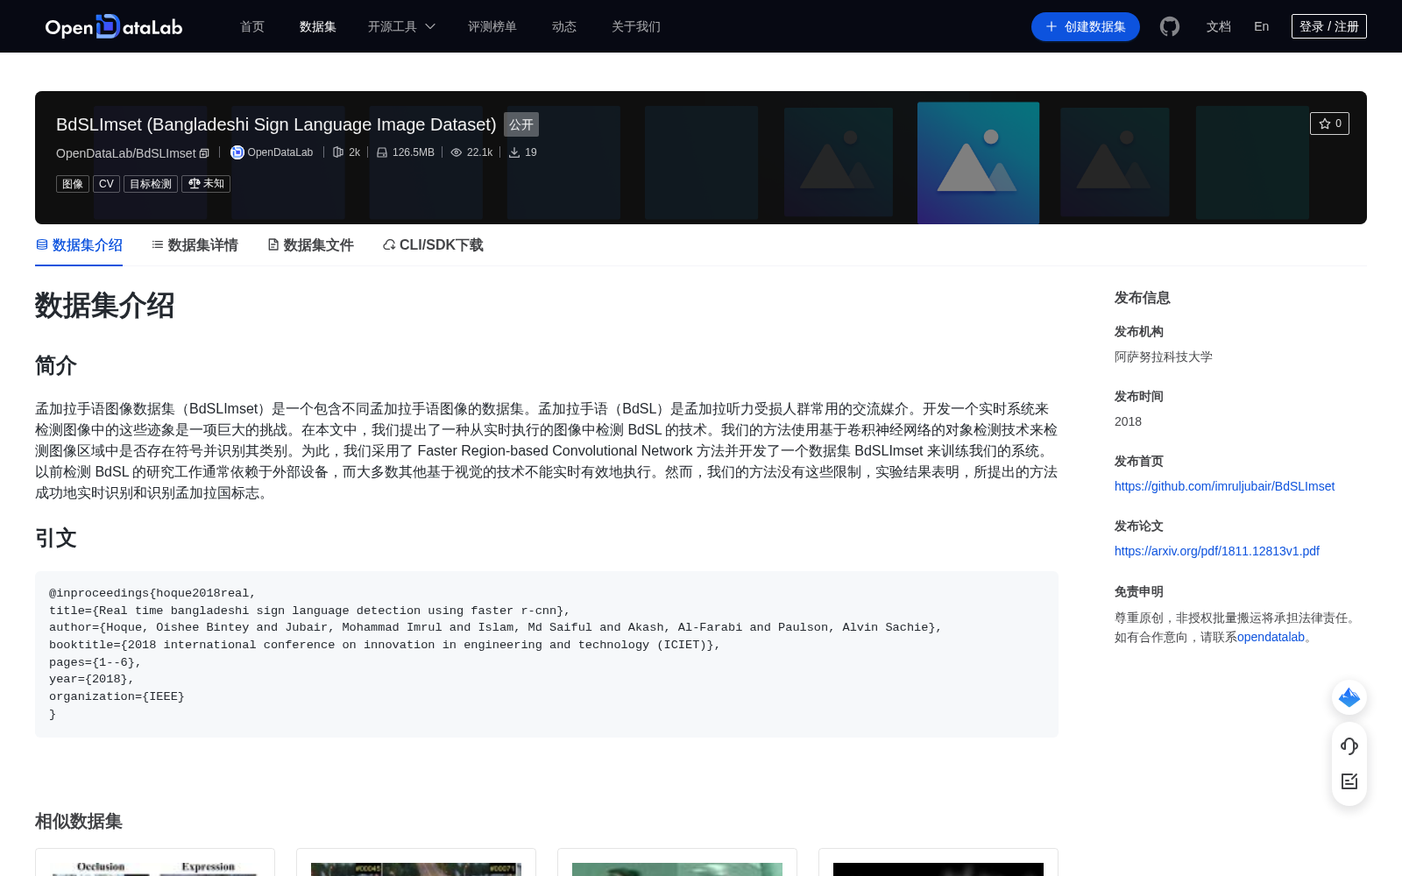Click the file count icon showing 2k
Screen dimensions: 1402x876
[338, 152]
